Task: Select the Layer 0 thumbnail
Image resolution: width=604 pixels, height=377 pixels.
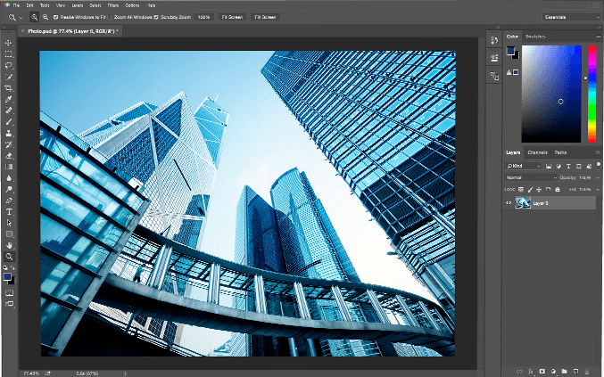Action: click(524, 203)
